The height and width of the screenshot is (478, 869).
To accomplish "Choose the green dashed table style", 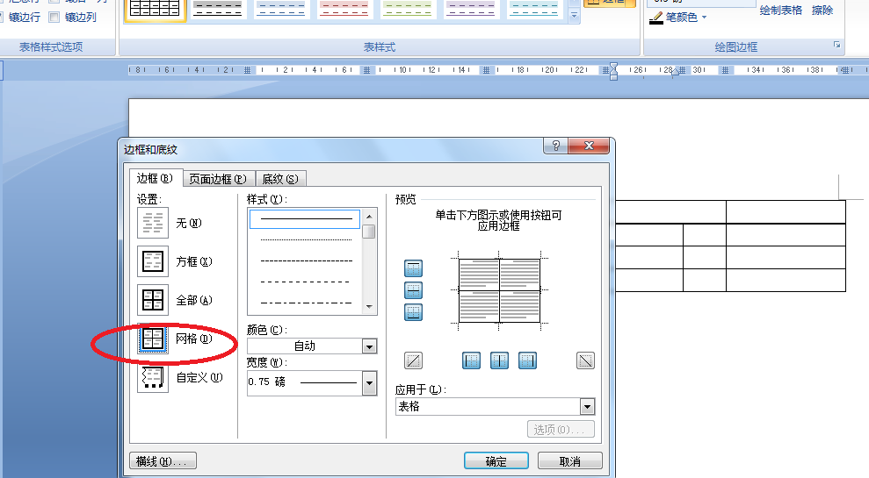I will coord(408,8).
